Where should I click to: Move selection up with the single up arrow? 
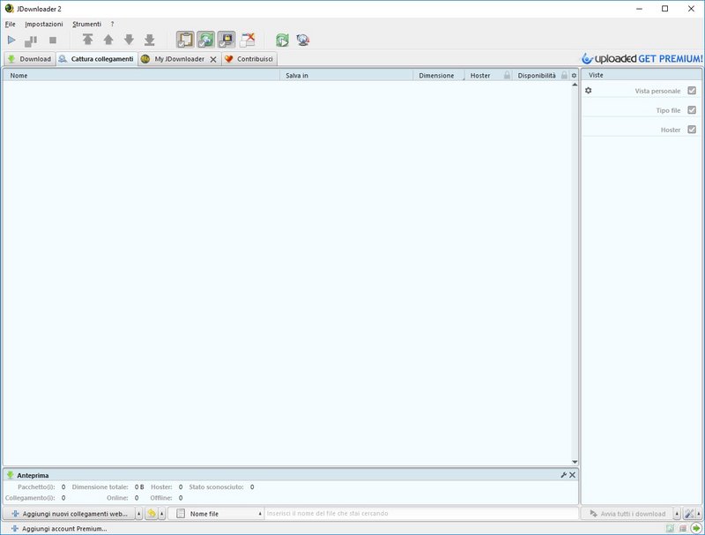pyautogui.click(x=108, y=40)
